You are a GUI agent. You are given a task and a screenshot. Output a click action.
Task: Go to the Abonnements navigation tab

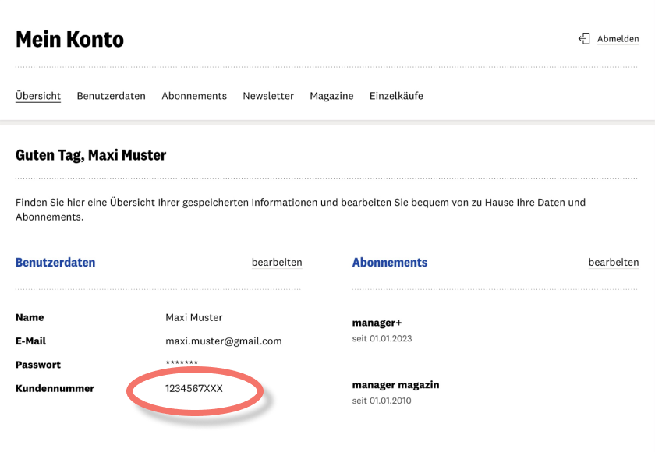(194, 96)
